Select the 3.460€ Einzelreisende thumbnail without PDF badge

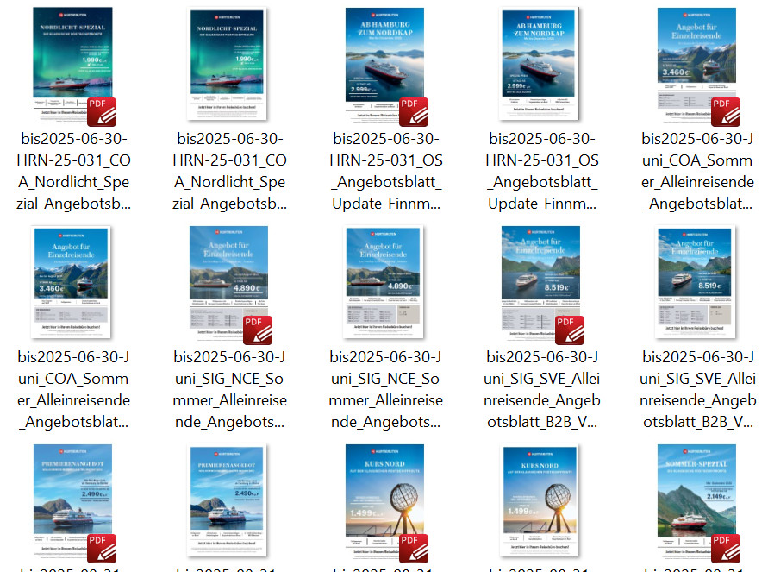coord(72,282)
